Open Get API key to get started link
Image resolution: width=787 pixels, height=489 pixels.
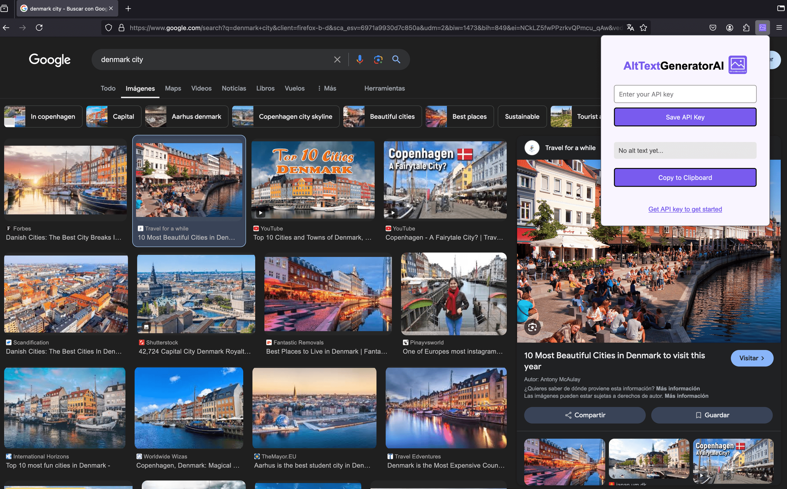tap(685, 209)
